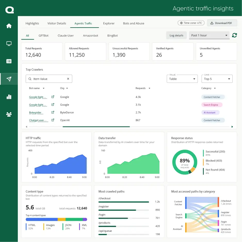The height and width of the screenshot is (242, 242).
Task: Sort by Requests column arrow
Action: (149, 88)
